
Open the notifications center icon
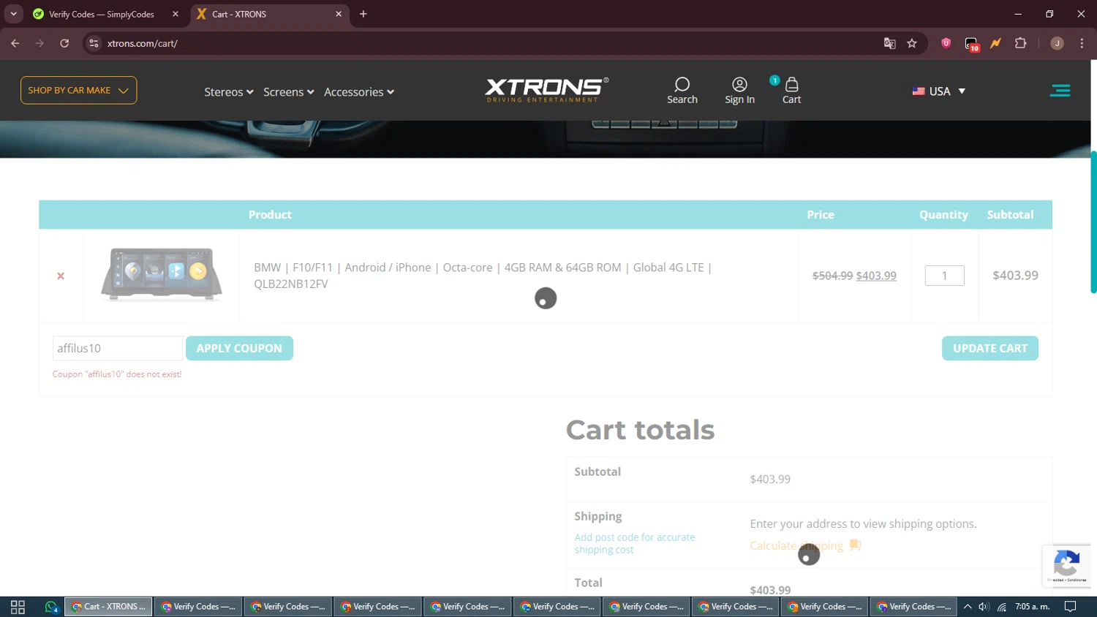click(x=1070, y=607)
